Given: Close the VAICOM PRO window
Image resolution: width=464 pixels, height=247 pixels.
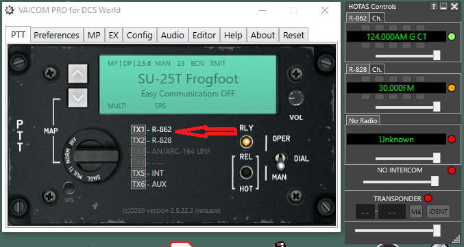Looking at the screenshot, I should tap(325, 10).
